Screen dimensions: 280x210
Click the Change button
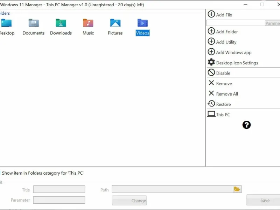pyautogui.click(x=129, y=201)
